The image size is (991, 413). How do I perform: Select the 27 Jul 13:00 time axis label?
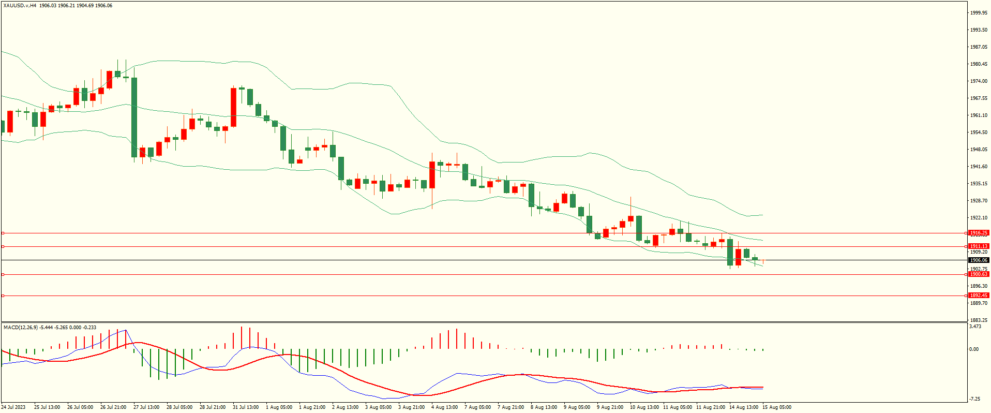(x=146, y=407)
